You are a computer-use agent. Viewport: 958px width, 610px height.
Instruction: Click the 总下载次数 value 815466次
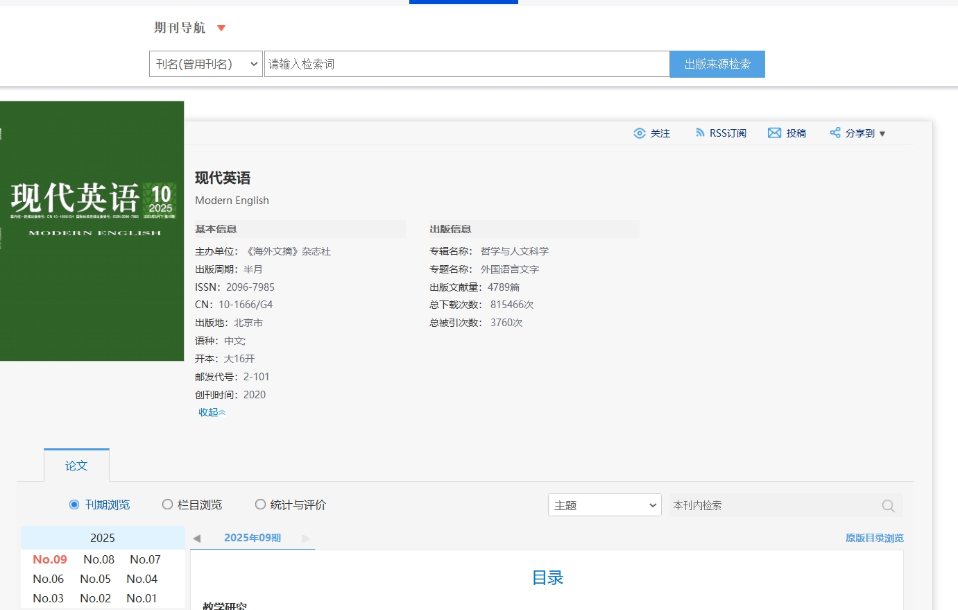[512, 305]
